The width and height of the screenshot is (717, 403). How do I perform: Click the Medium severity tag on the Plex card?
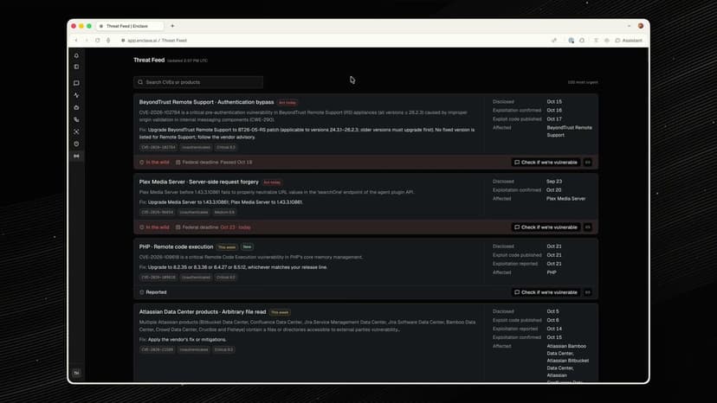(224, 213)
